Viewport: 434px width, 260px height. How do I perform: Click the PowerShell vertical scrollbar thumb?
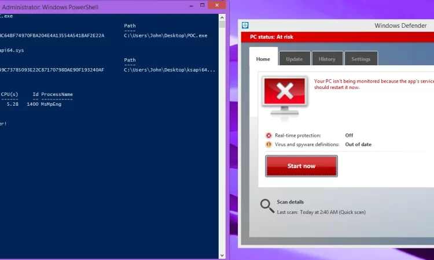(222, 24)
